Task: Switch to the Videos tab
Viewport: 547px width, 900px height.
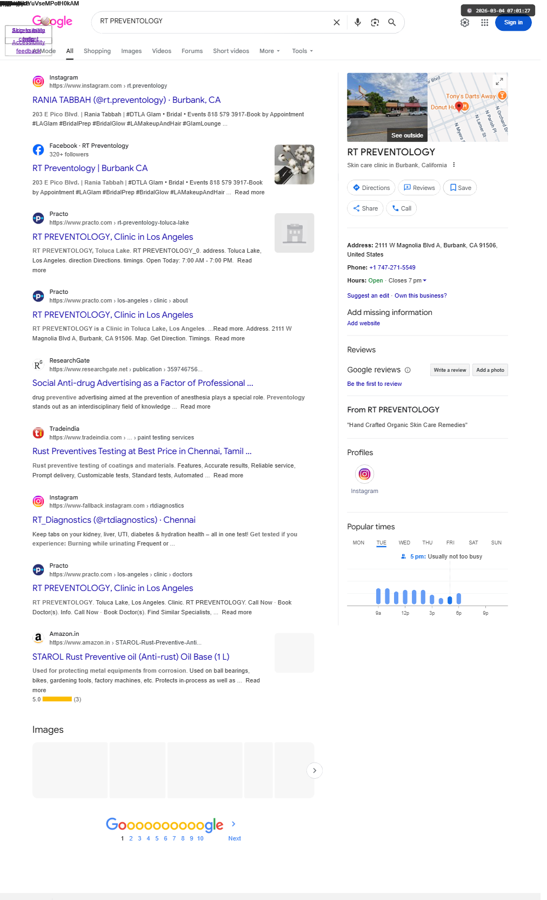Action: (x=162, y=51)
